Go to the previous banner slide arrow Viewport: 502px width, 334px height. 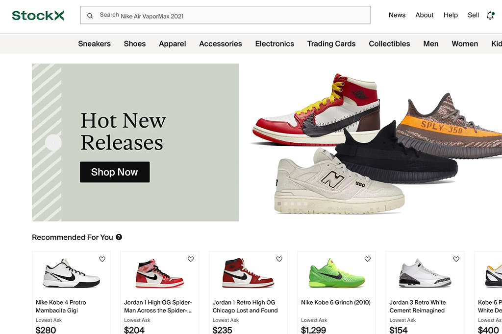point(53,143)
